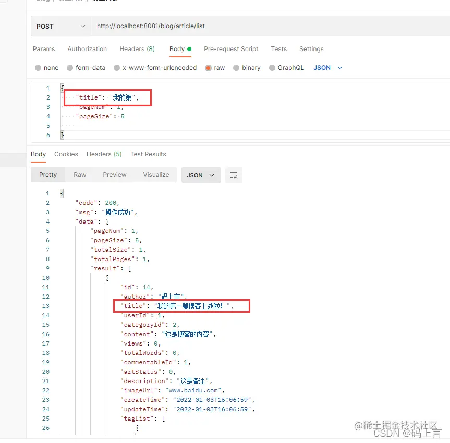Click the "createTime" line
The width and height of the screenshot is (450, 443).
(187, 400)
